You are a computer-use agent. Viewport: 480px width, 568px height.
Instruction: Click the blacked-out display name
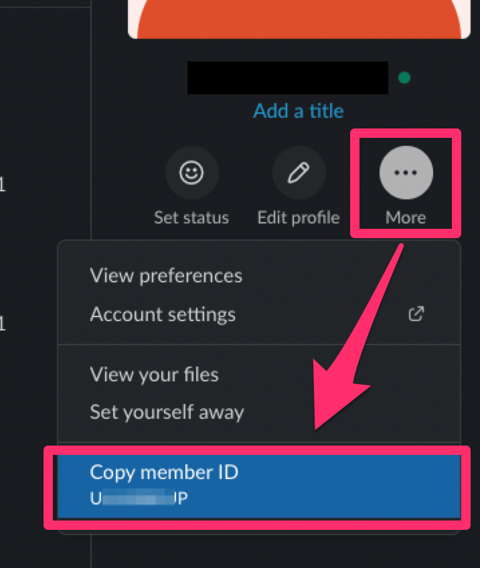[287, 78]
